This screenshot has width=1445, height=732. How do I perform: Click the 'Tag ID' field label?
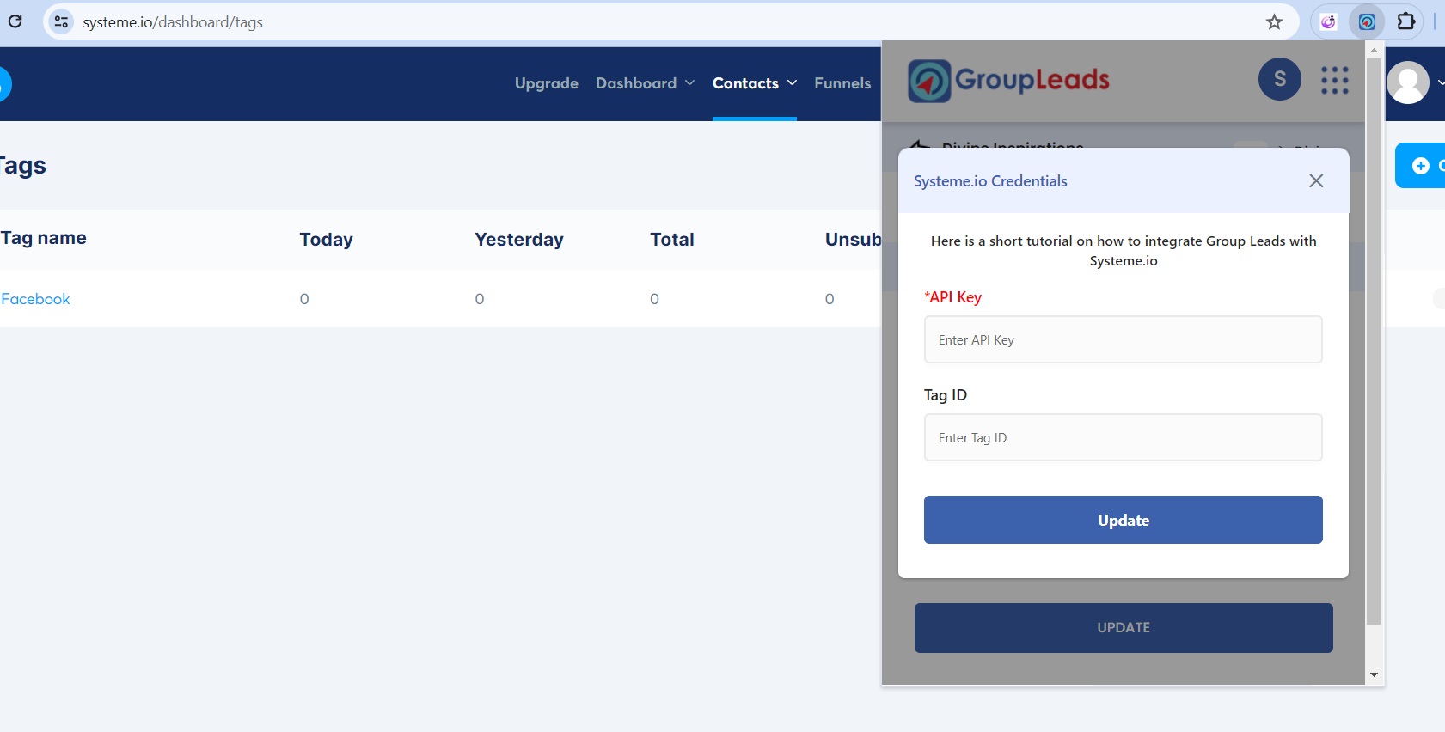(946, 395)
